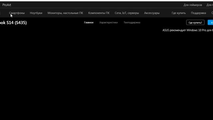Open the Ноутбуки menu

pos(36,13)
